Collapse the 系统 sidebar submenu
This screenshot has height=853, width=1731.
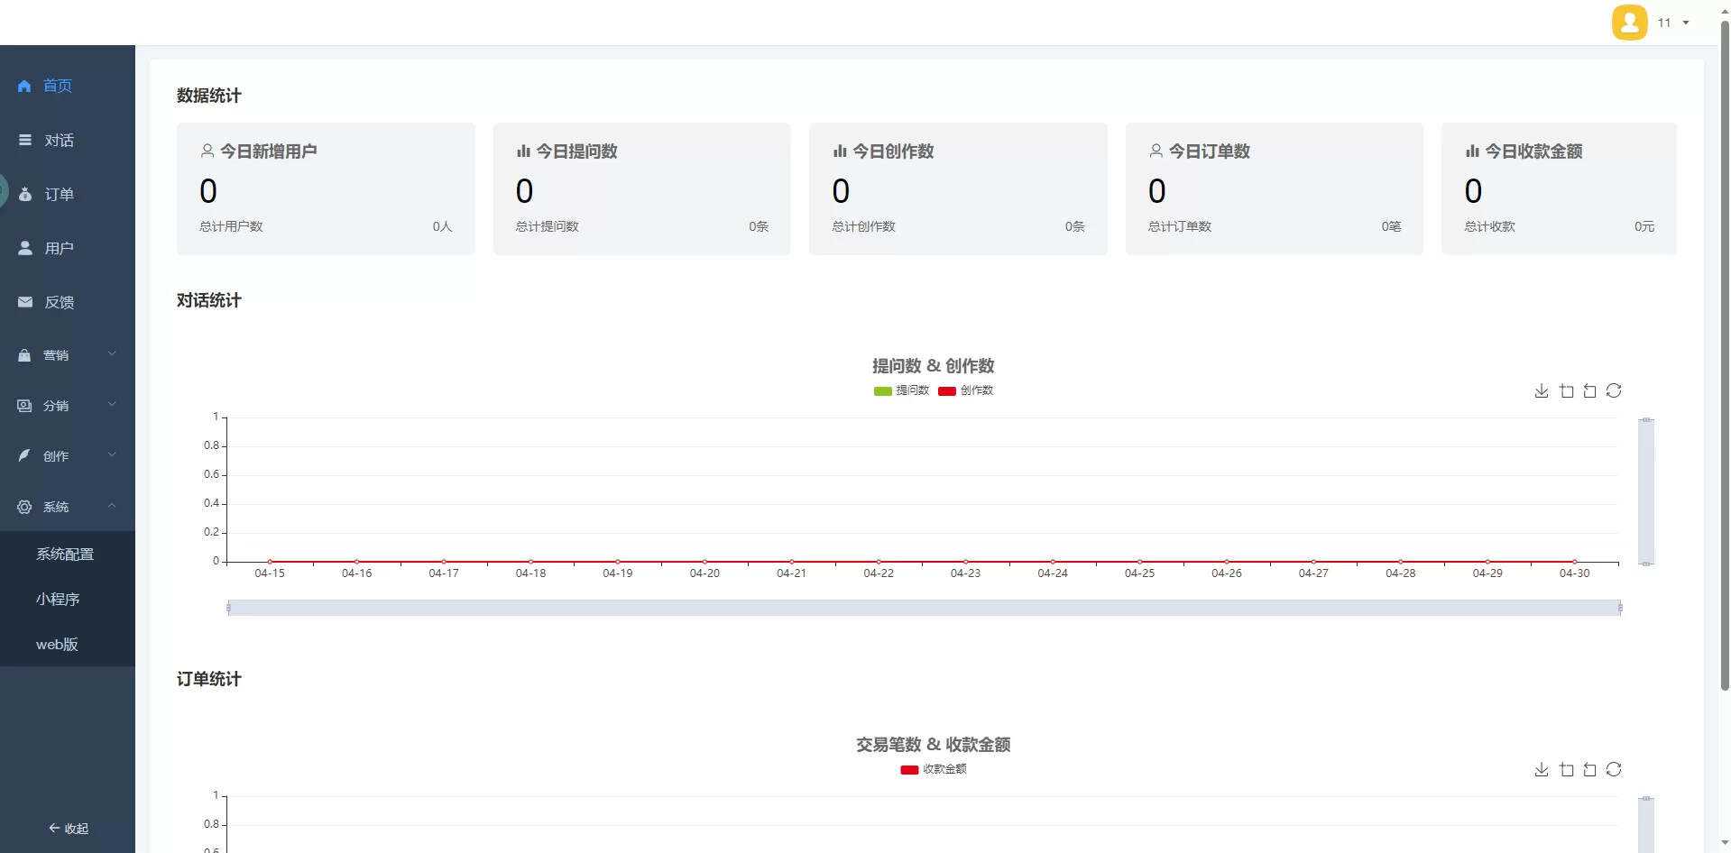[x=68, y=506]
